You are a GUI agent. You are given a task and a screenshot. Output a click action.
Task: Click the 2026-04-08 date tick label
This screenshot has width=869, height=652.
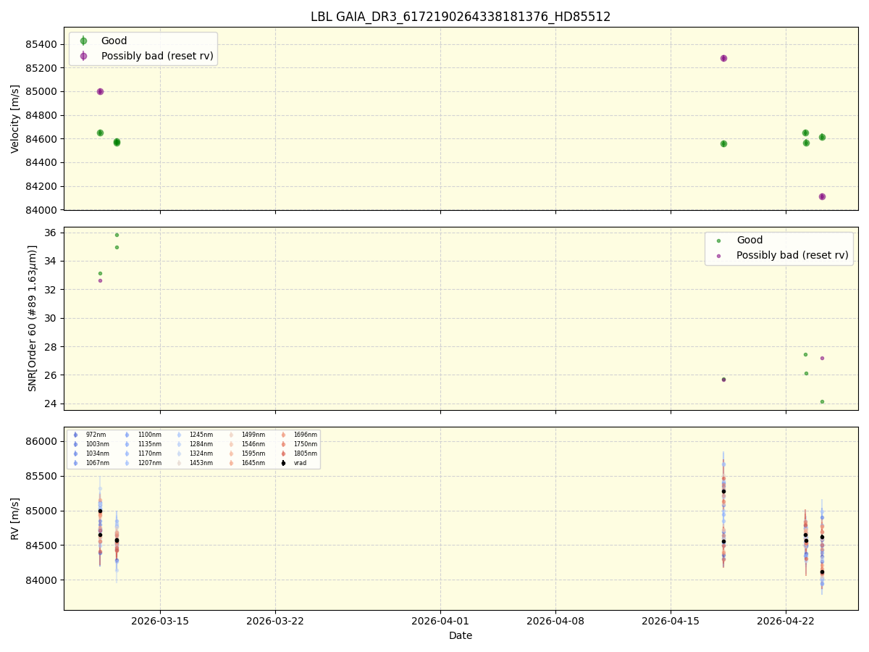click(555, 621)
